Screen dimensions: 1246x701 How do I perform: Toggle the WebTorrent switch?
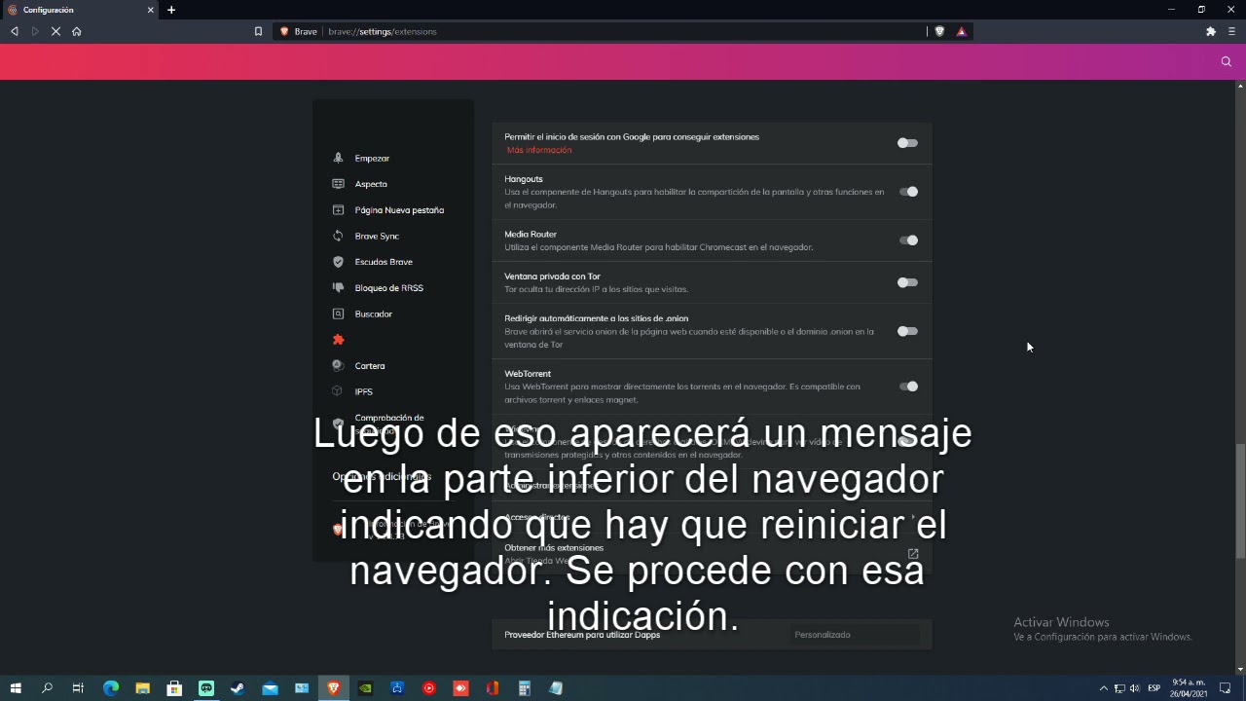[907, 387]
